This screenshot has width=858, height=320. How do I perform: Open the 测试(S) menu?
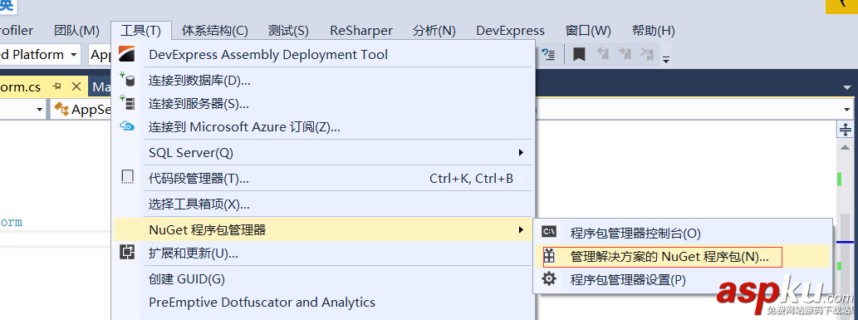tap(288, 31)
